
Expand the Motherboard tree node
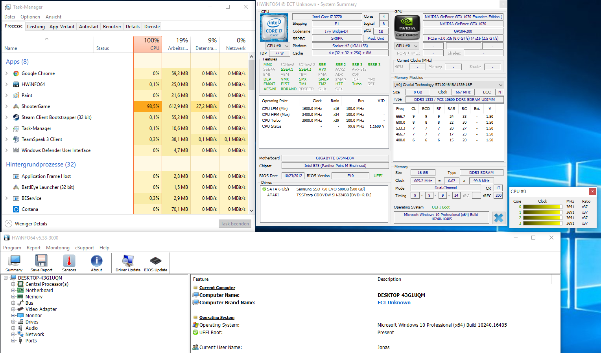13,291
